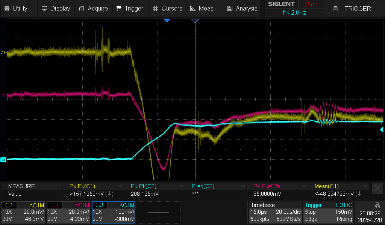Open the Acquire menu

(93, 8)
